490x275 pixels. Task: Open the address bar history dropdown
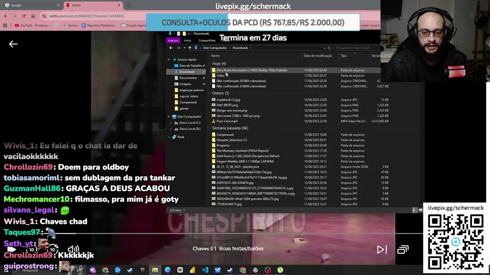[325, 48]
